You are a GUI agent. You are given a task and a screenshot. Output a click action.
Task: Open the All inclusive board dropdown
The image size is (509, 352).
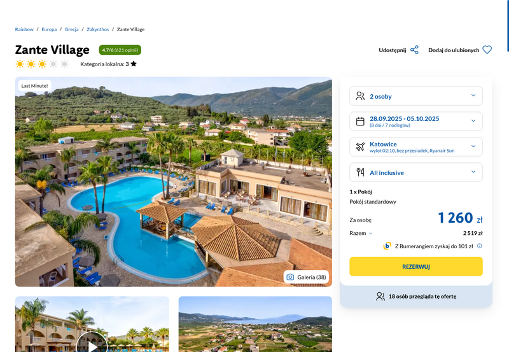tap(416, 172)
